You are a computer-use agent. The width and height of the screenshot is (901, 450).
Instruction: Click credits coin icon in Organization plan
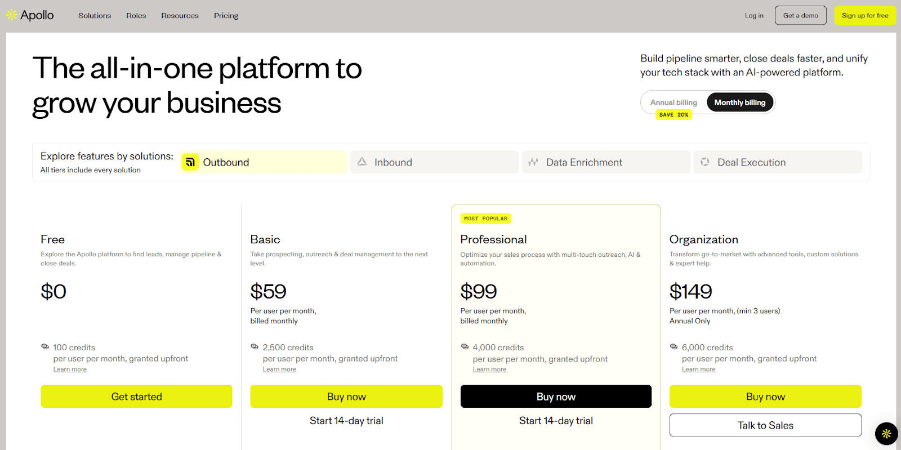[673, 347]
